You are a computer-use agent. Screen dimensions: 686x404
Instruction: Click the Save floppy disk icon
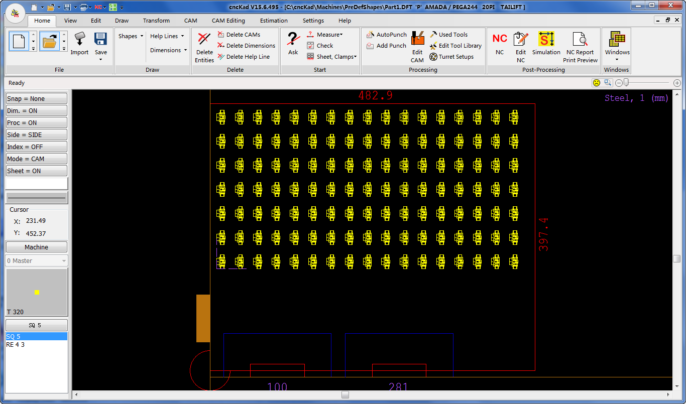(x=101, y=40)
